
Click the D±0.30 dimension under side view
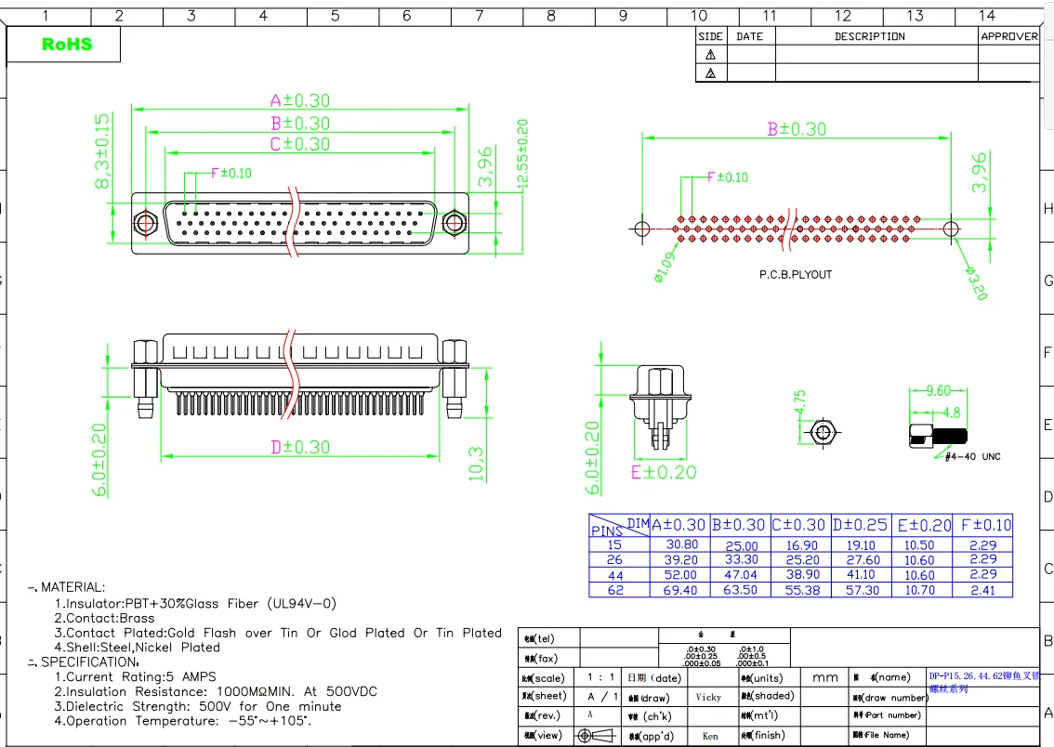coord(299,447)
